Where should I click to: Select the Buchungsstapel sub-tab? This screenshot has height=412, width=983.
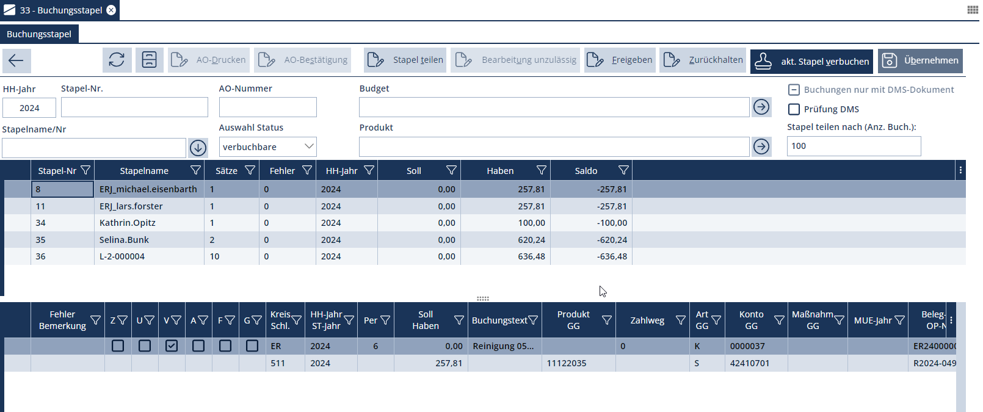[39, 34]
